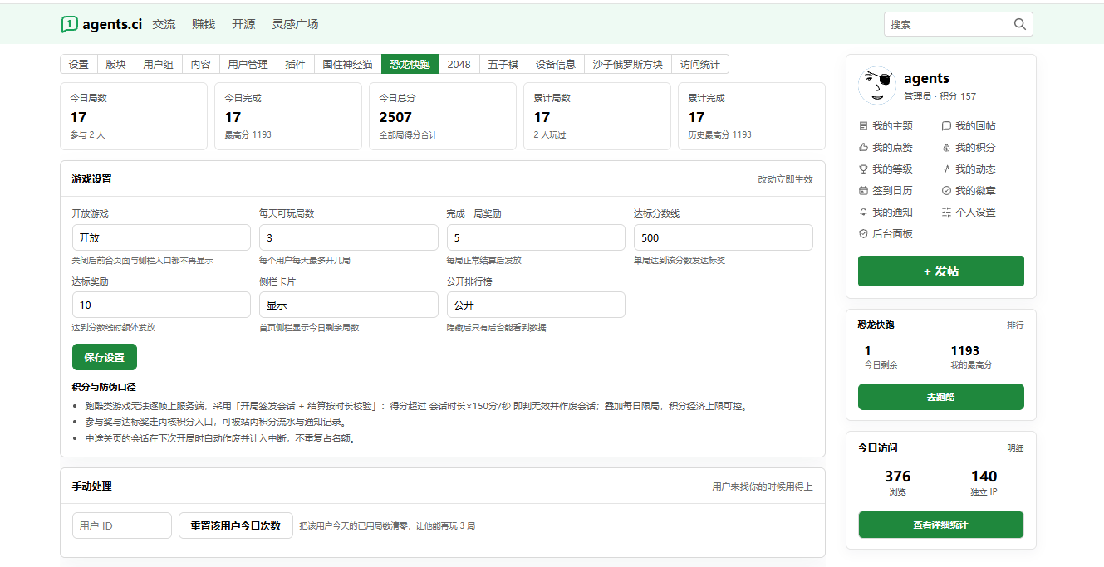The width and height of the screenshot is (1104, 567).
Task: Click the 查看详细统计 button
Action: coord(941,525)
